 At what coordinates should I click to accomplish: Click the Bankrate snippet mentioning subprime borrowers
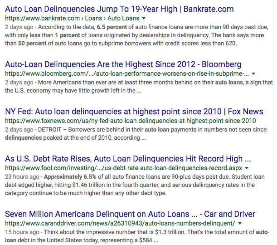[136, 44]
